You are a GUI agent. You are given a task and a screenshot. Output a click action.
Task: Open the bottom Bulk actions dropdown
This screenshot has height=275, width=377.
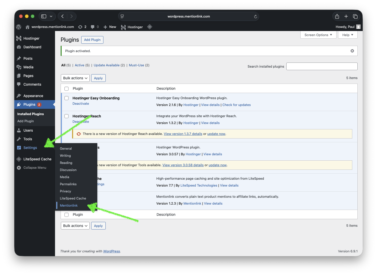pos(75,226)
